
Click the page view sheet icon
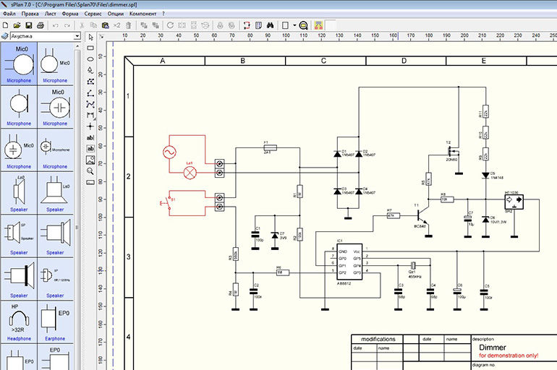[x=285, y=25]
